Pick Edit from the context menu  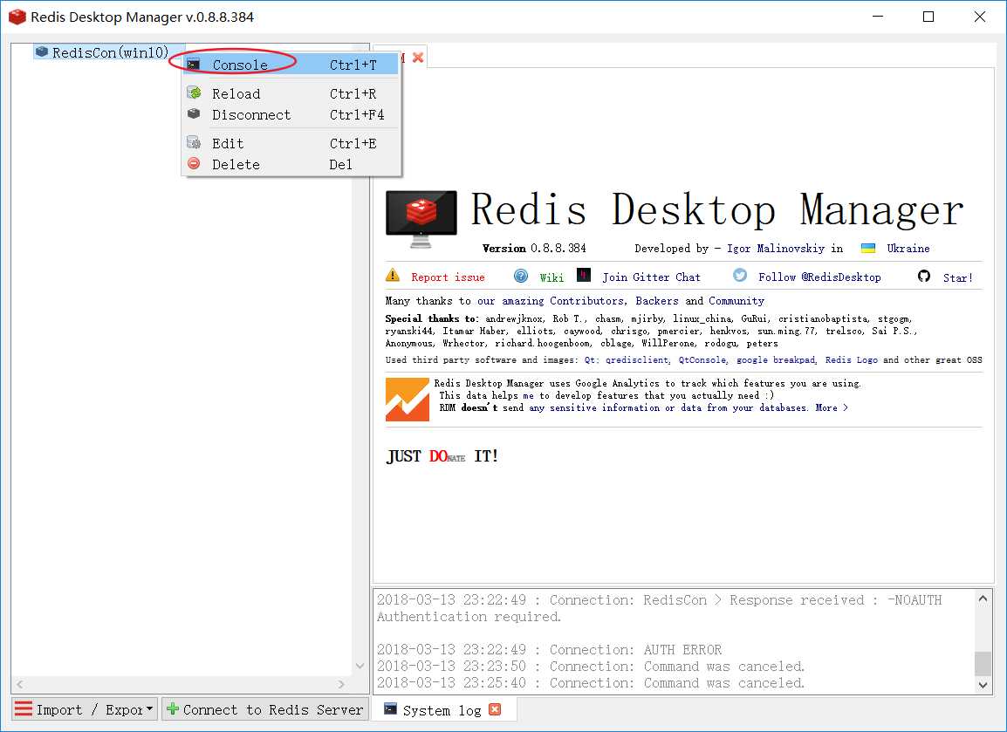click(291, 143)
